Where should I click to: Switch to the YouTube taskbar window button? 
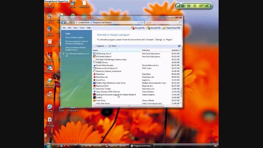coord(92,146)
